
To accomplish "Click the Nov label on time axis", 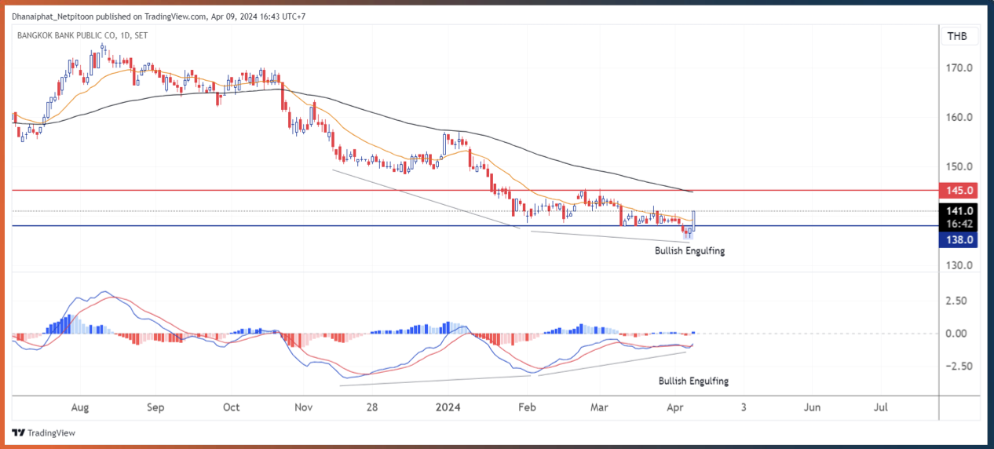I will [304, 407].
